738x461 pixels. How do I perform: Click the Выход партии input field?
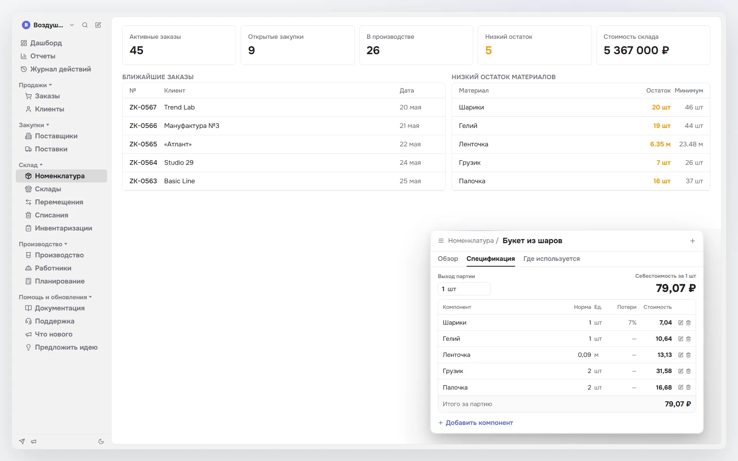click(x=464, y=289)
